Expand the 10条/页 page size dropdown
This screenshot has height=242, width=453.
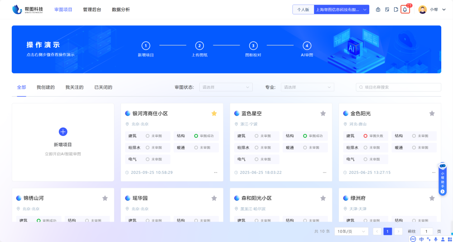[x=351, y=231]
